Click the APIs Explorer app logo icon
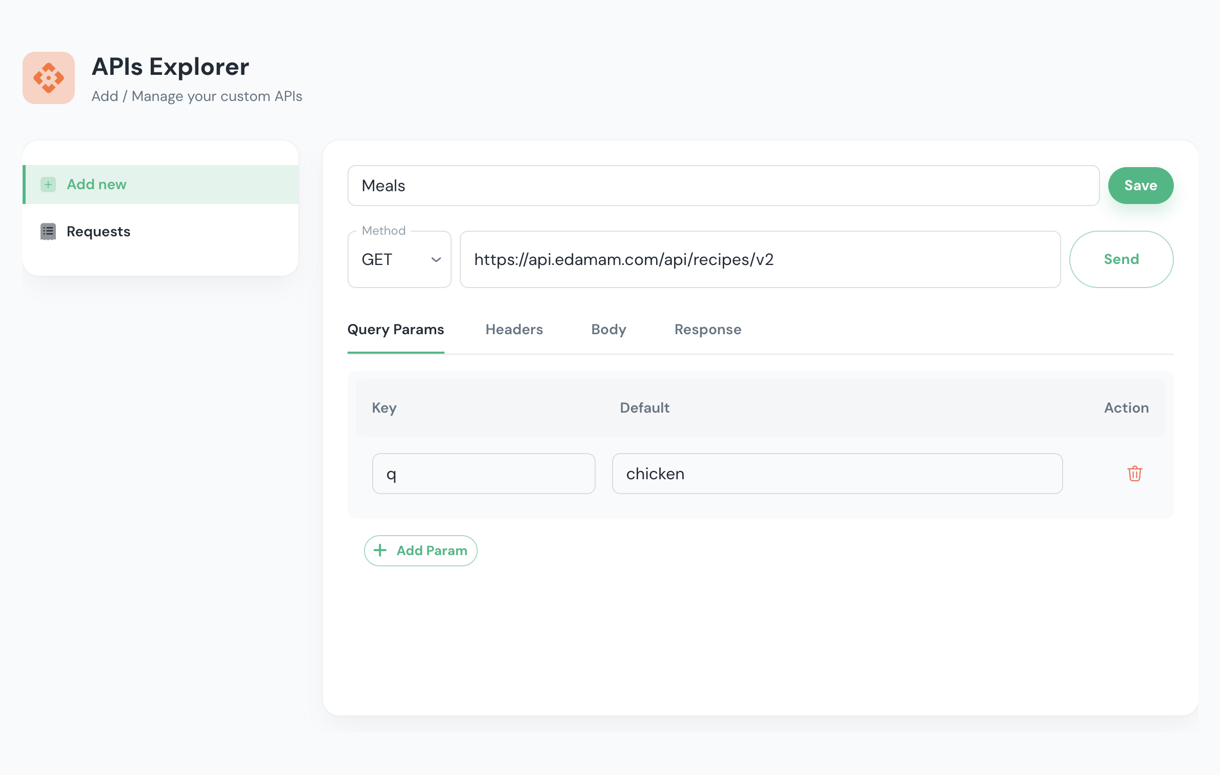The height and width of the screenshot is (775, 1220). point(48,78)
